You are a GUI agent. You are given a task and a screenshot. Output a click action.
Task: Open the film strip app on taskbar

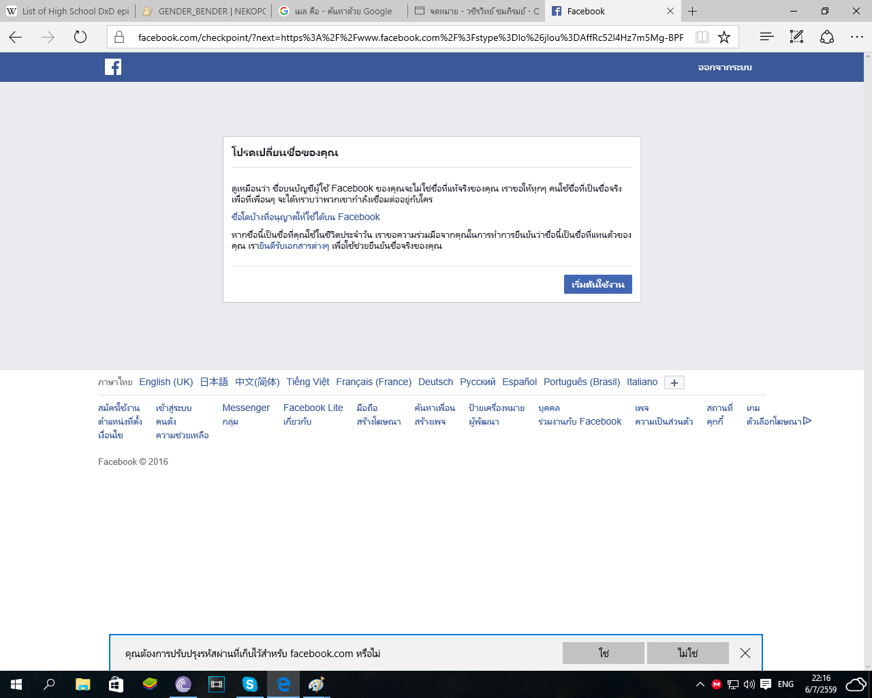(217, 684)
